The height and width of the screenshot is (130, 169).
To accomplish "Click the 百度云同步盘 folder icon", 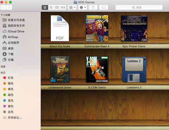I will click(x=4, y=20).
